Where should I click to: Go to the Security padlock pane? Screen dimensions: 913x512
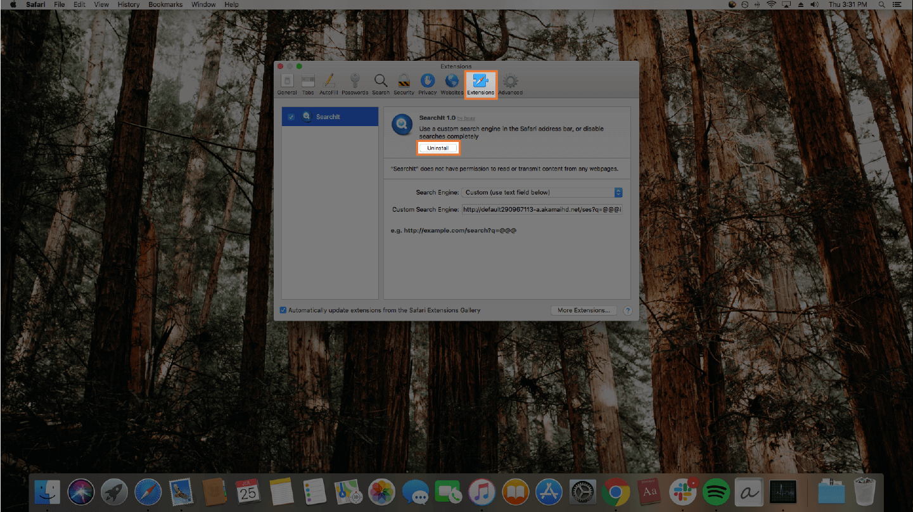coord(404,84)
